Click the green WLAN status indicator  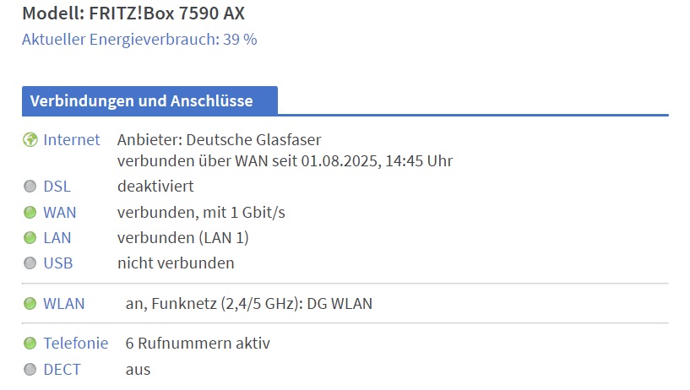(30, 303)
